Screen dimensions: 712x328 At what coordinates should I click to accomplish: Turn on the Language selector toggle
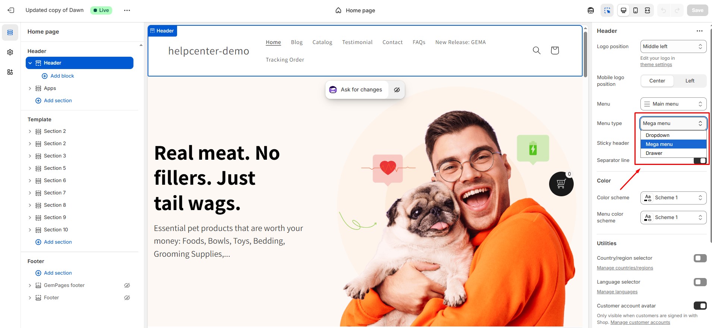(700, 282)
